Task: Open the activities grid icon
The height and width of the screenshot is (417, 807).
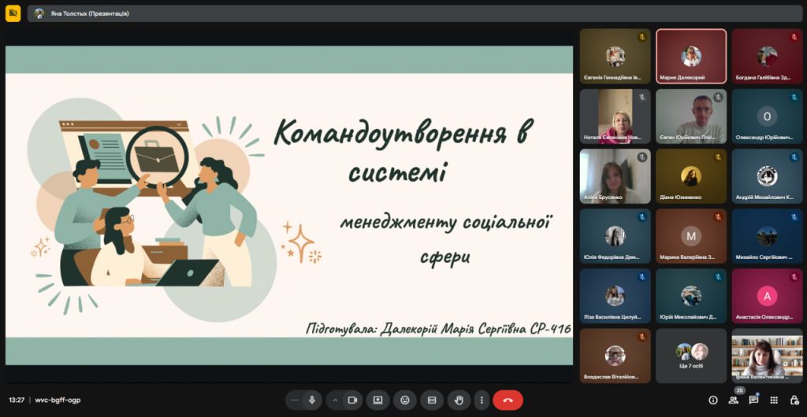Action: tap(775, 400)
